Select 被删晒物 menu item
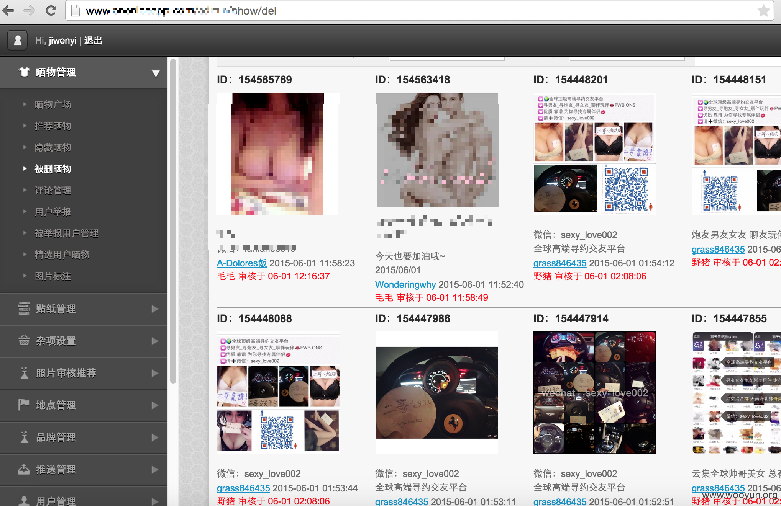Screen dimensions: 781x506 coord(53,169)
